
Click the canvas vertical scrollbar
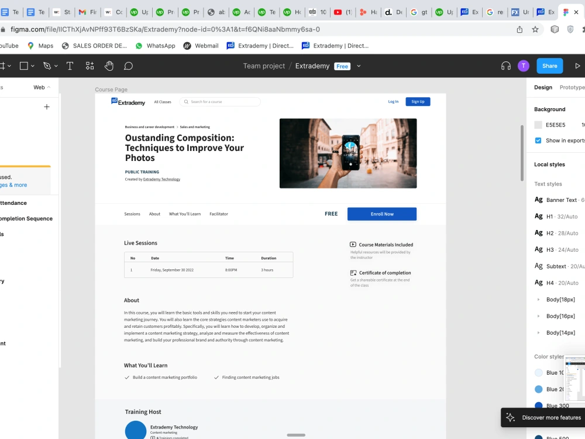pyautogui.click(x=522, y=153)
